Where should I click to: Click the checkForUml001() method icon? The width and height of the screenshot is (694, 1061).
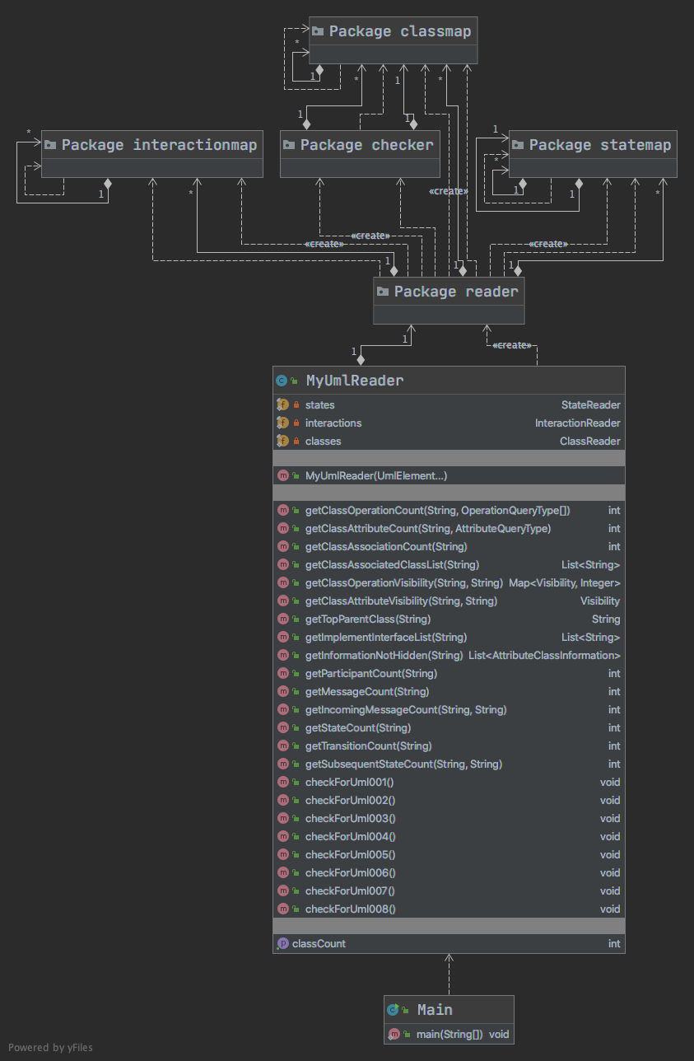tap(283, 782)
